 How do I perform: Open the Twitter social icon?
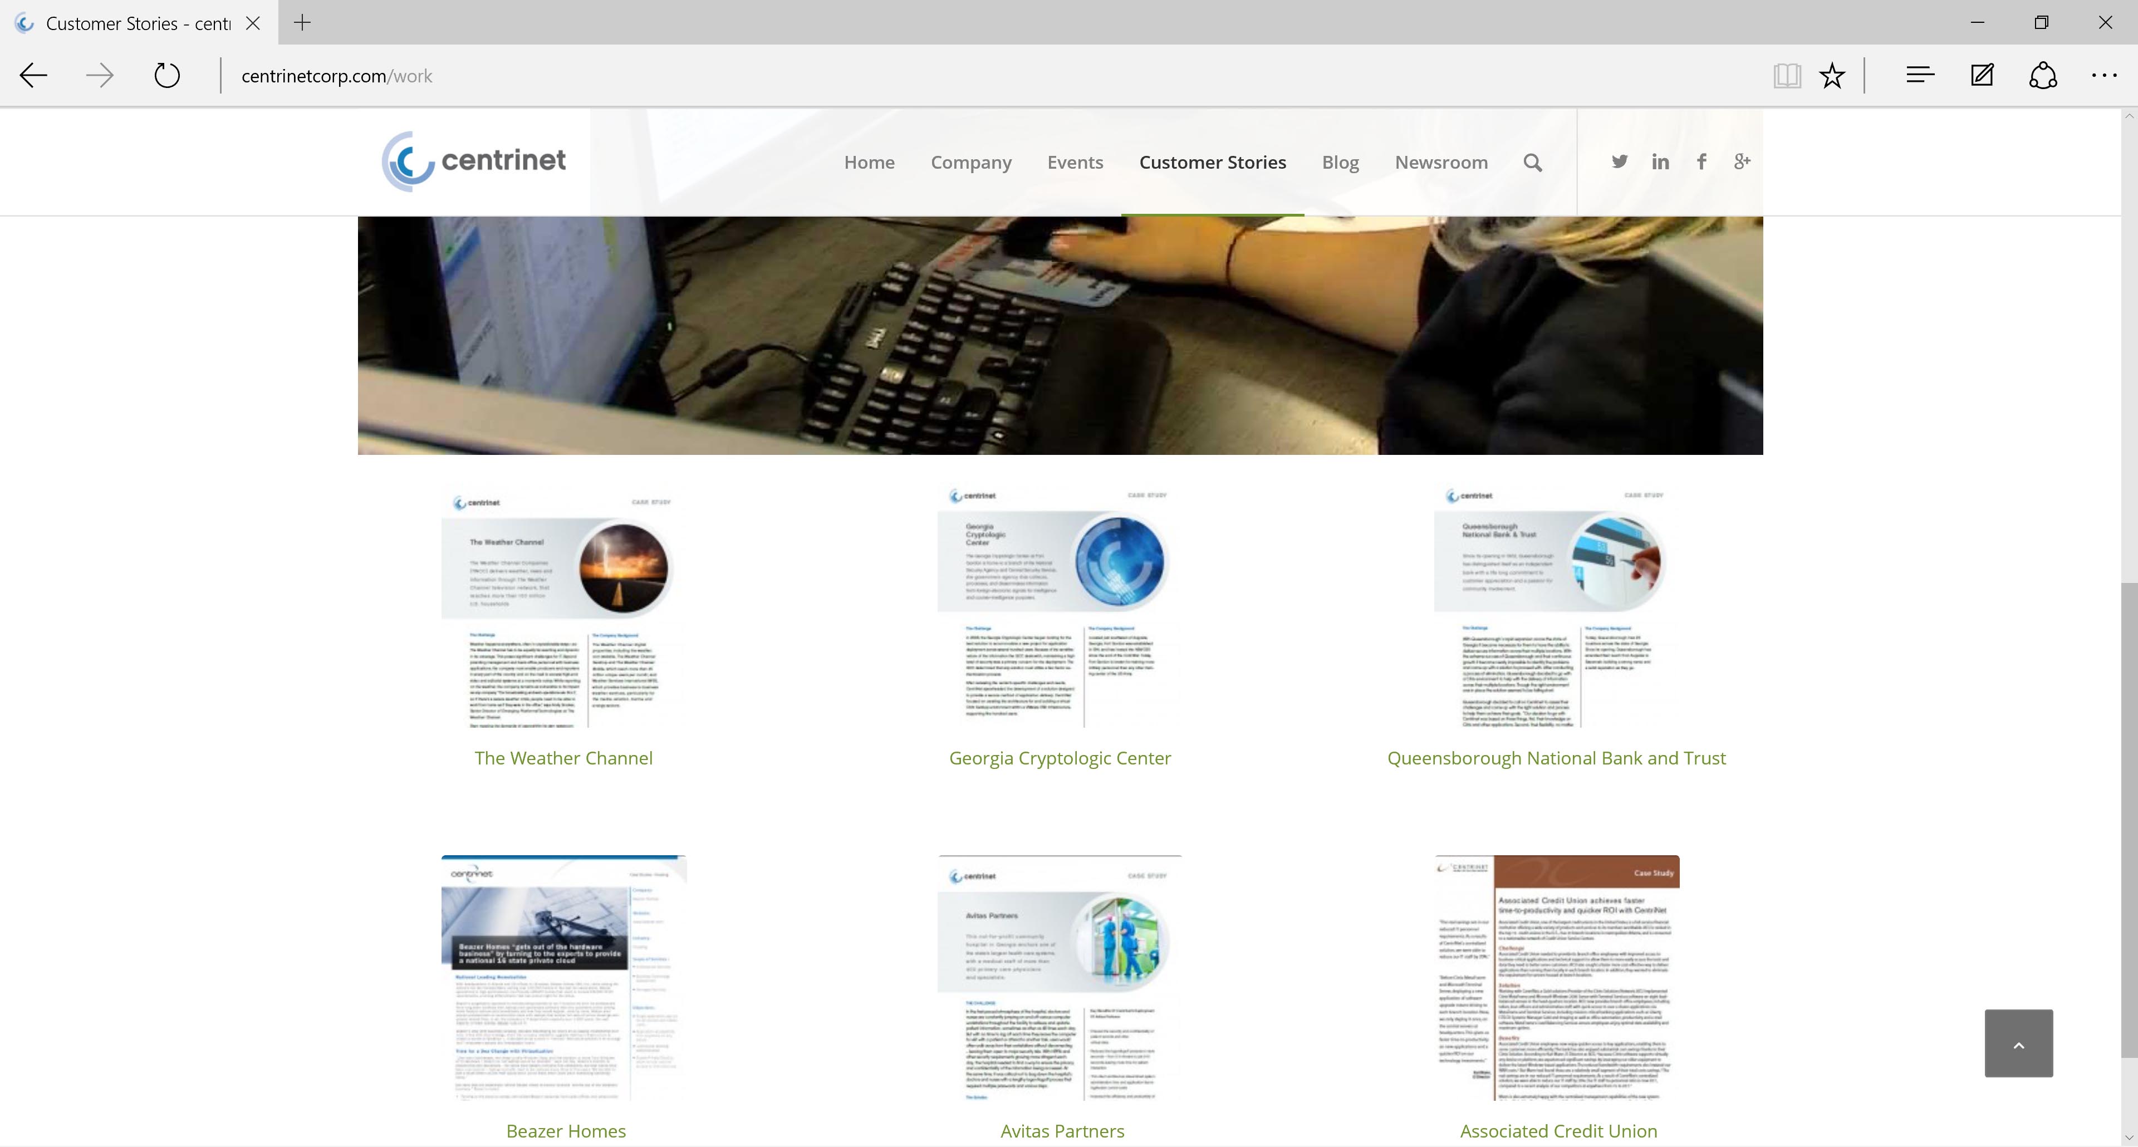[x=1619, y=161]
